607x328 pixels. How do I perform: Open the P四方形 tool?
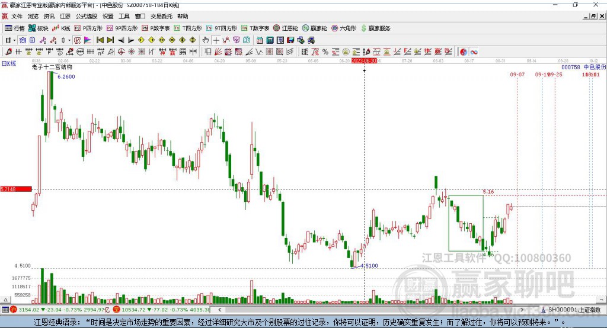pyautogui.click(x=88, y=28)
